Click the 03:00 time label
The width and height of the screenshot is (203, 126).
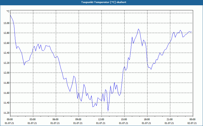pos(33,119)
